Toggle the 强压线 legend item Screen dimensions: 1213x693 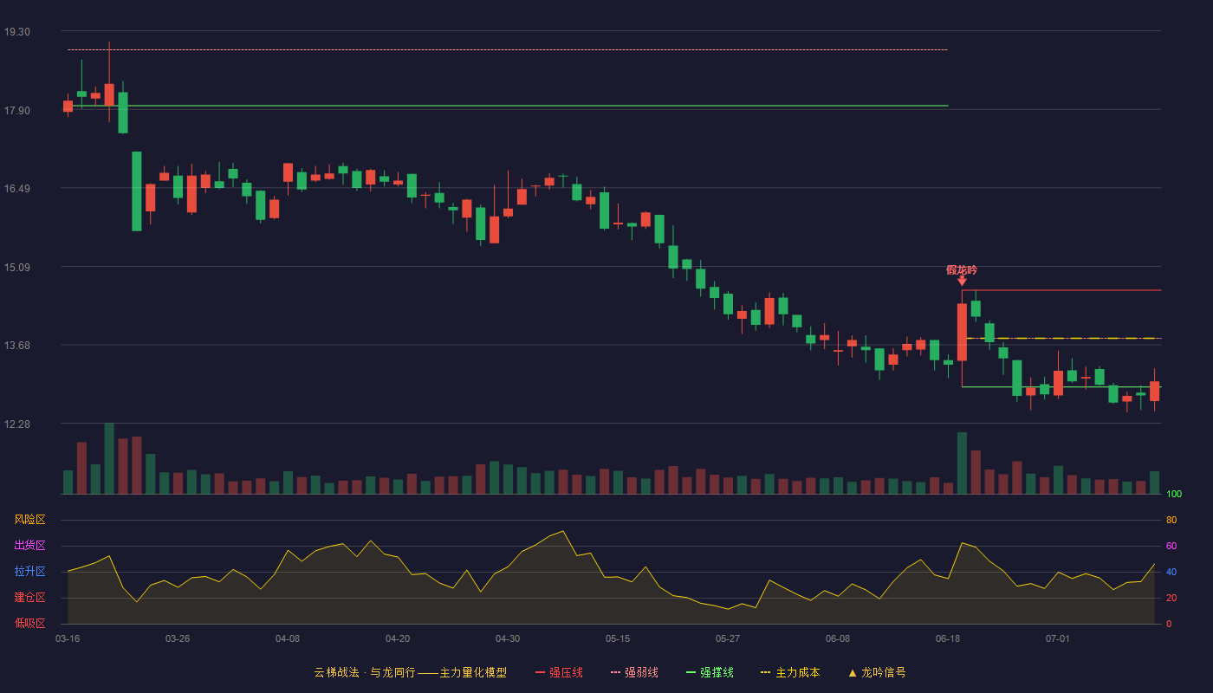click(559, 672)
